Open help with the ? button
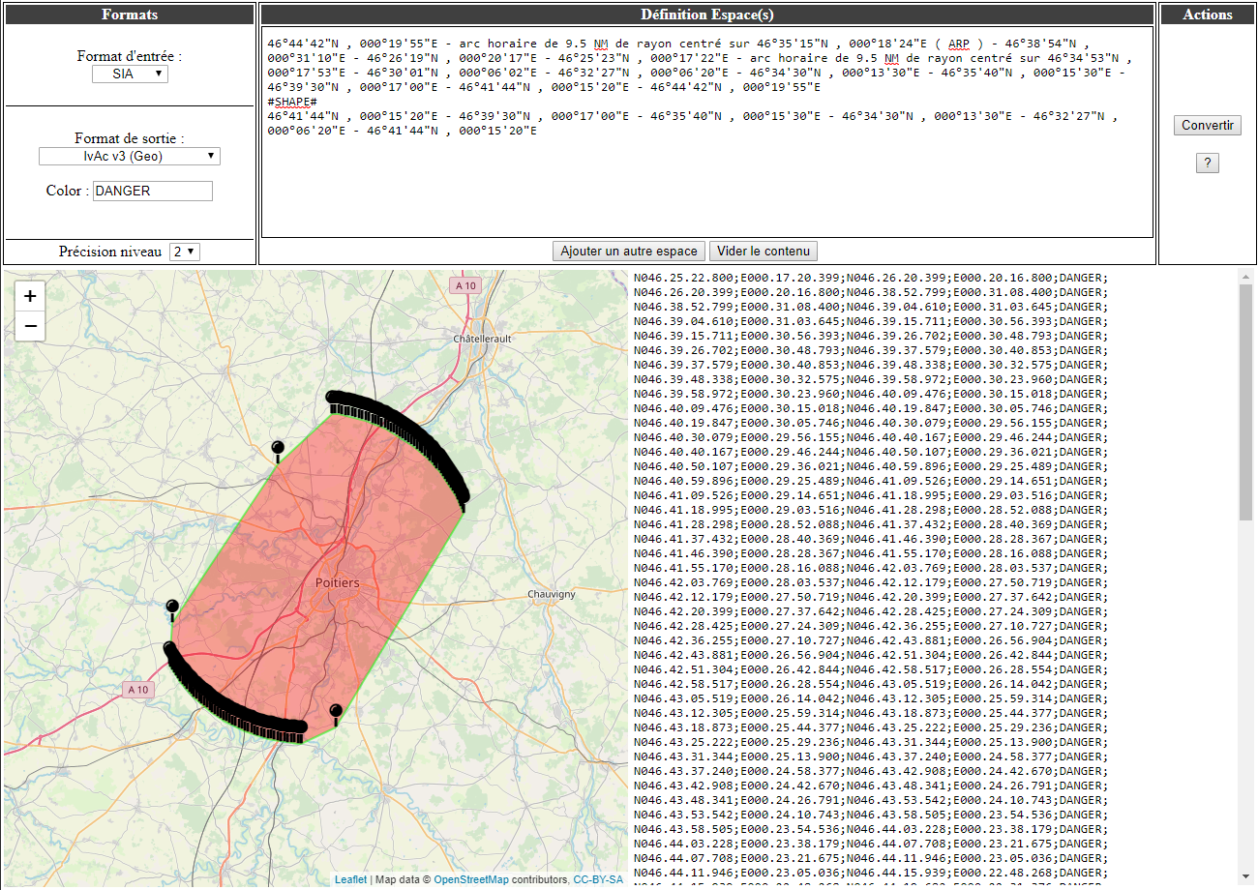 (x=1207, y=163)
